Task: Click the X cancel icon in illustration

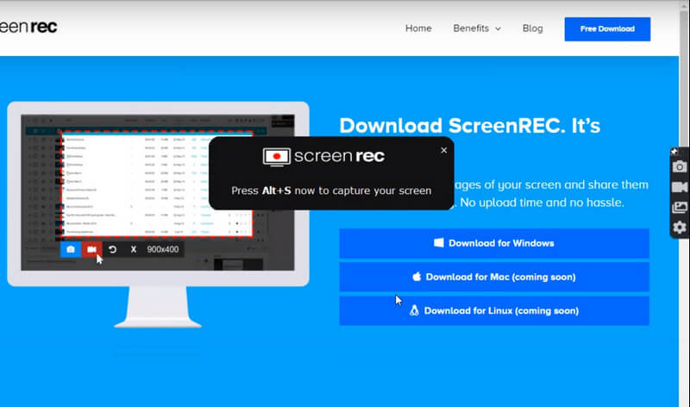Action: (x=134, y=249)
